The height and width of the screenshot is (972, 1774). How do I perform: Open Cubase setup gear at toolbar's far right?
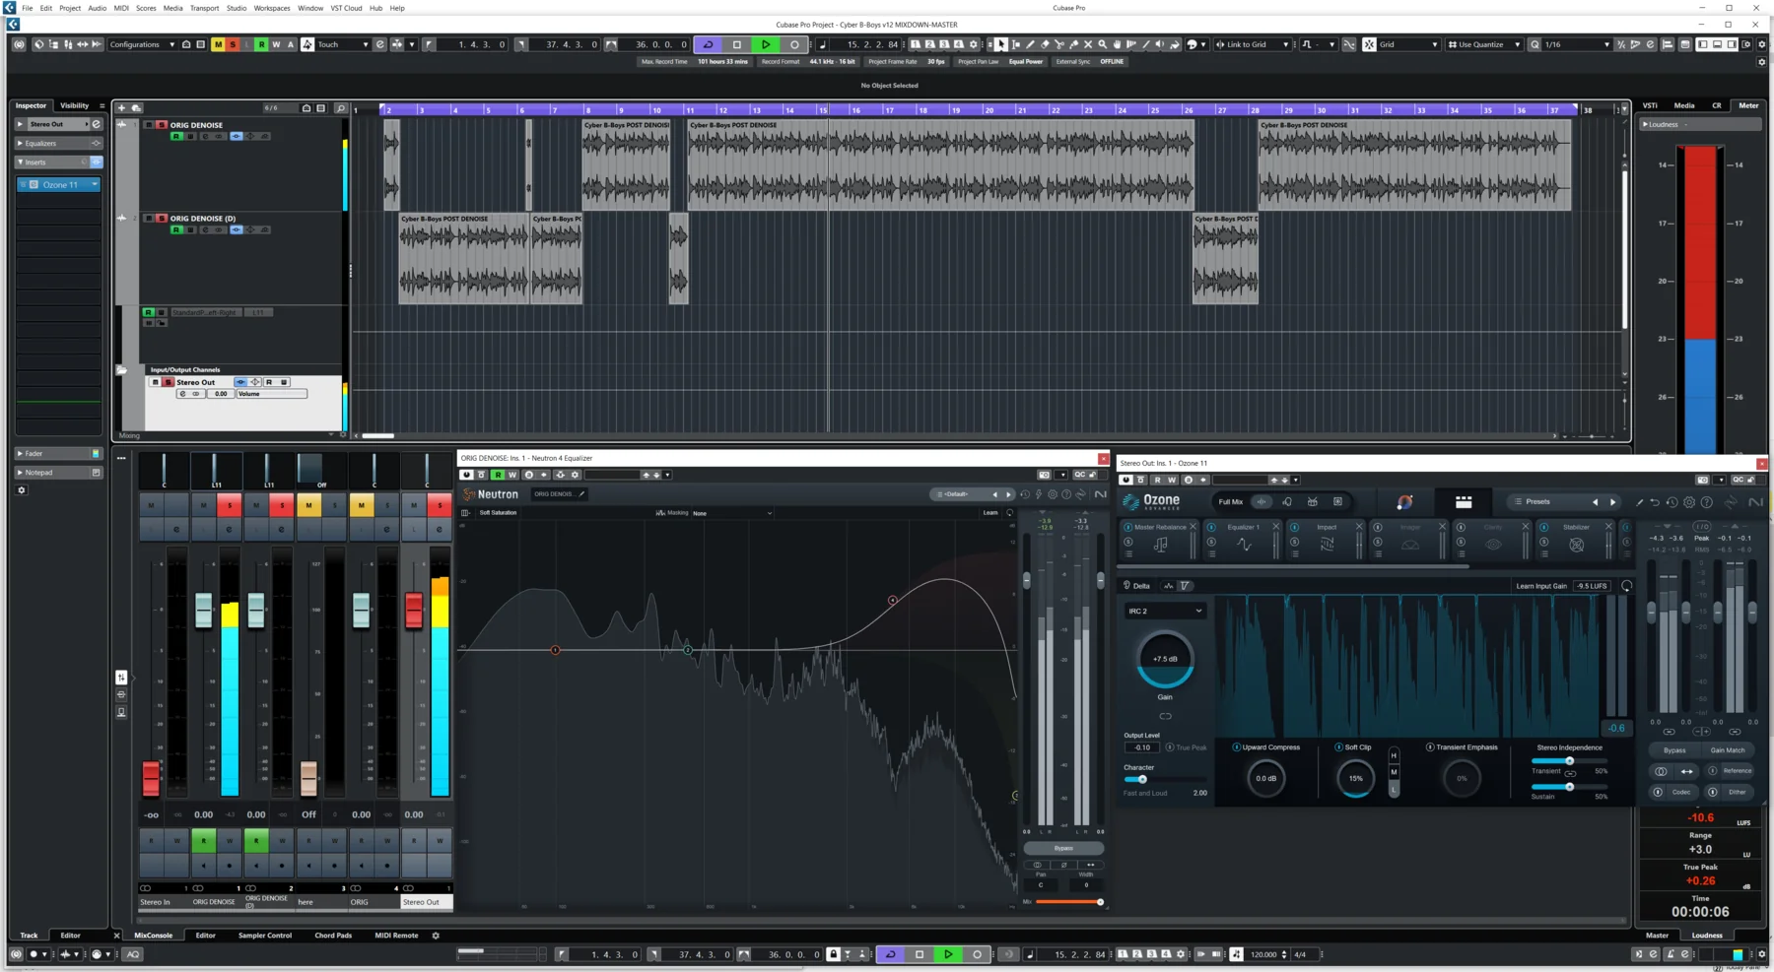[x=1762, y=44]
